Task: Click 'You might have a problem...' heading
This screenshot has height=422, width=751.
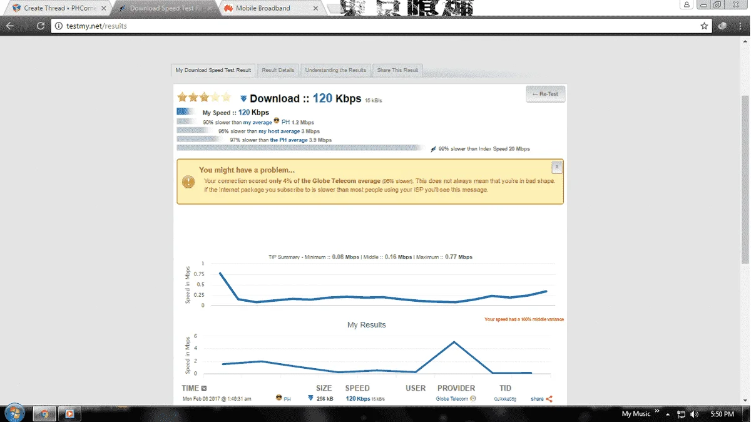Action: click(247, 170)
